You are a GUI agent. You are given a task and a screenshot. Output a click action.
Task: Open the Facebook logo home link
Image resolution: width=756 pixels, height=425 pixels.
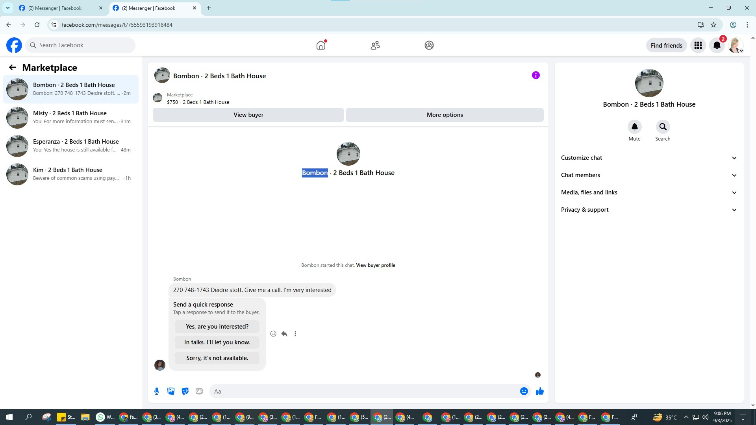click(x=14, y=45)
